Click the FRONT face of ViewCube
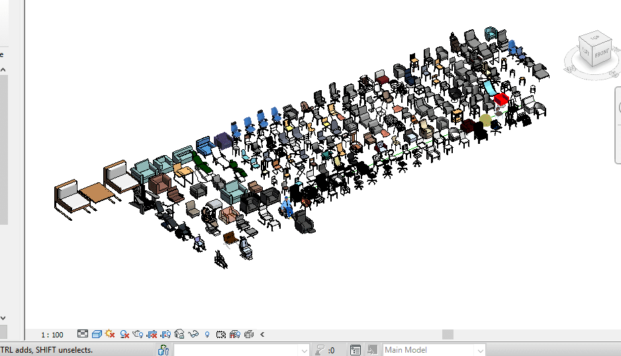The width and height of the screenshot is (621, 356). [601, 53]
